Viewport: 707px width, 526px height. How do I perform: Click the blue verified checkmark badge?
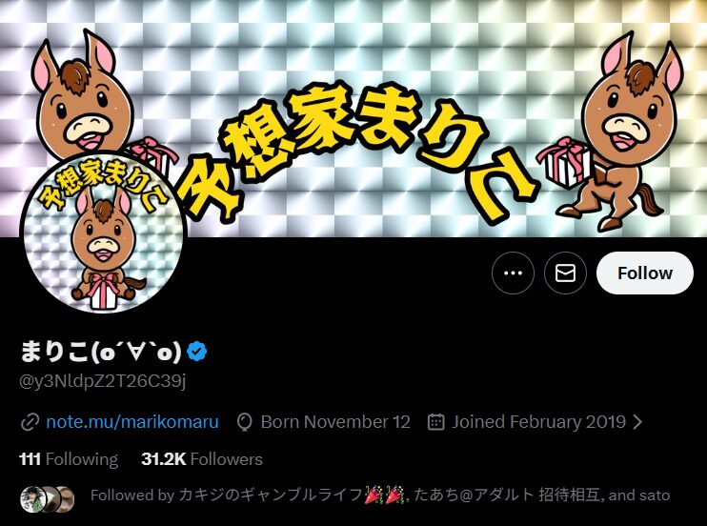coord(196,352)
